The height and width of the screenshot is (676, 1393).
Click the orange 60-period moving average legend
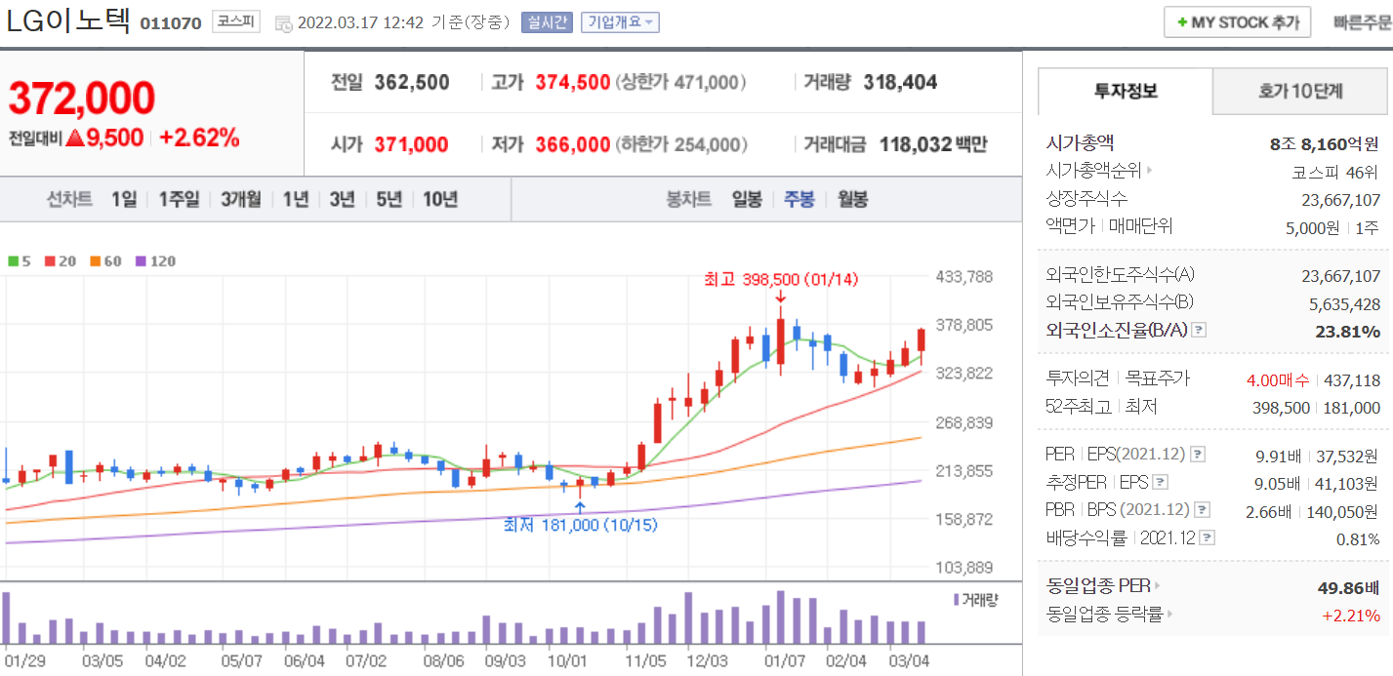coord(106,261)
